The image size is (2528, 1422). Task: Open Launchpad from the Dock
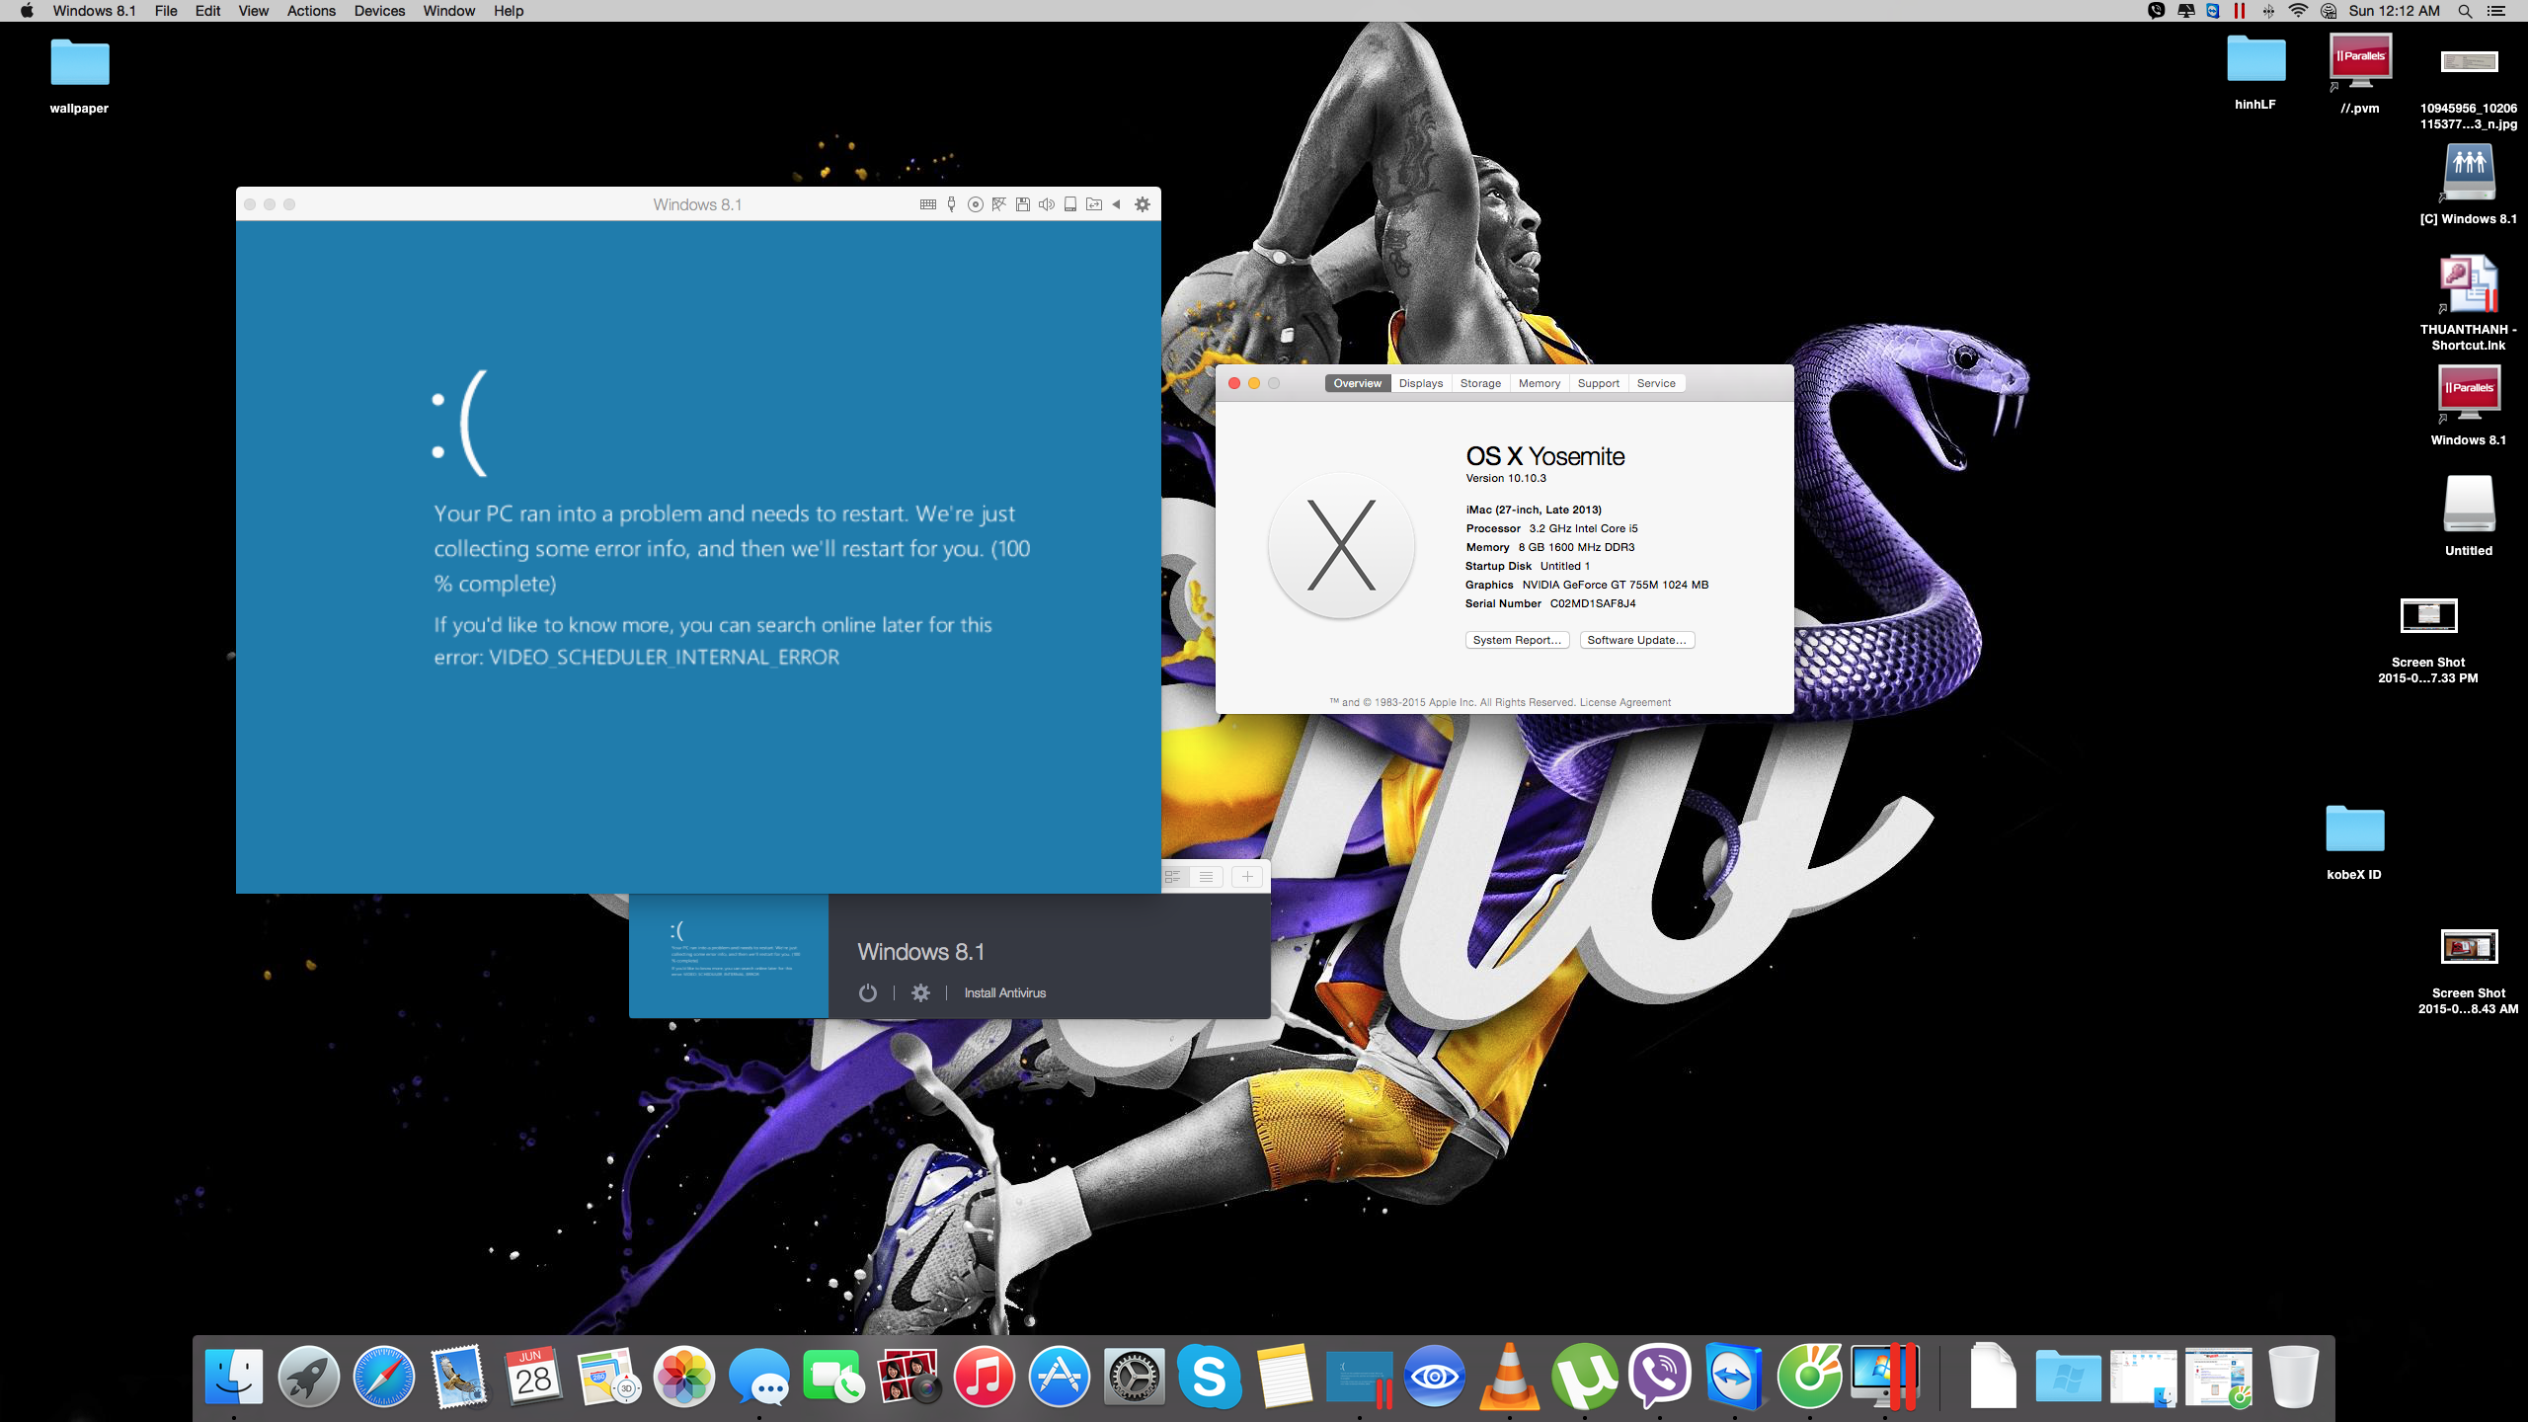click(x=308, y=1376)
